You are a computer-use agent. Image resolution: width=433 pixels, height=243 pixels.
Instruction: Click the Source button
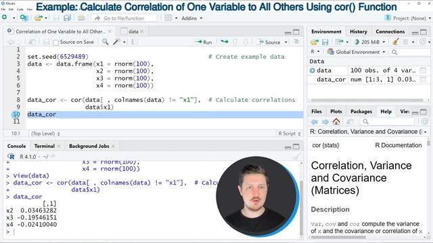(x=269, y=42)
